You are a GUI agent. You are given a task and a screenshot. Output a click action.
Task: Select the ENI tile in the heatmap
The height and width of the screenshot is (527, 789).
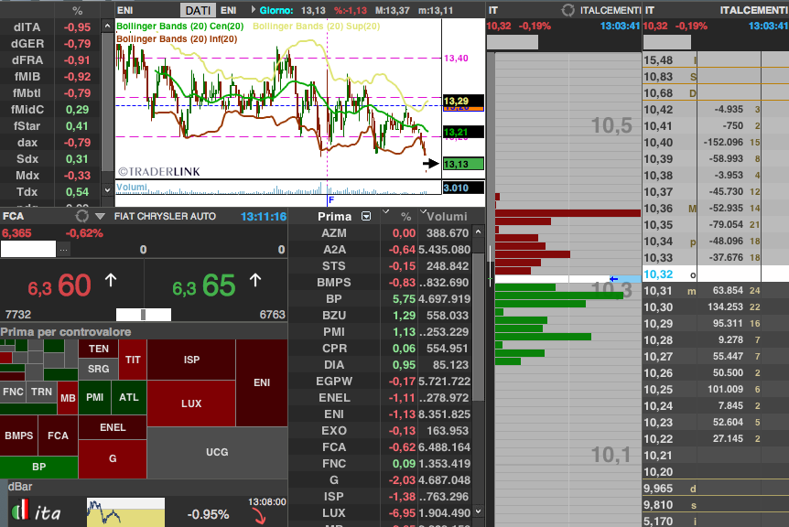click(x=262, y=382)
